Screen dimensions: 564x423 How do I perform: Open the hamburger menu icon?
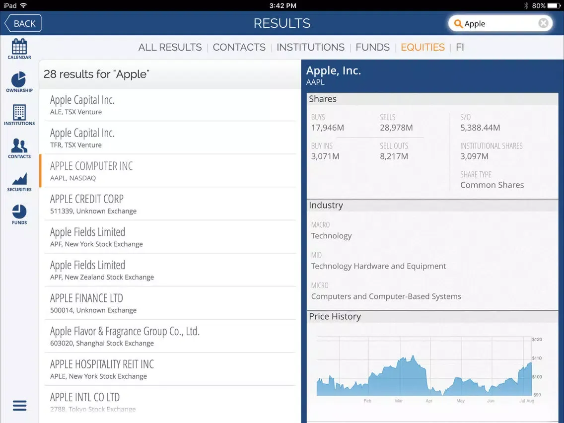[x=19, y=405]
